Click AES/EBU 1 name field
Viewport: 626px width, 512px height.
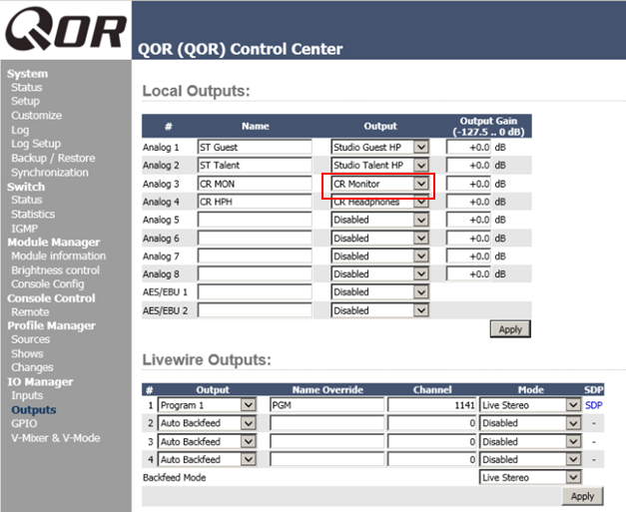255,292
